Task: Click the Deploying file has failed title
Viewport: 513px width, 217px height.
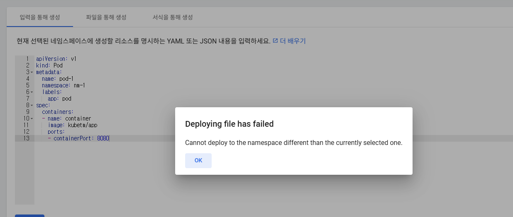Action: click(230, 124)
